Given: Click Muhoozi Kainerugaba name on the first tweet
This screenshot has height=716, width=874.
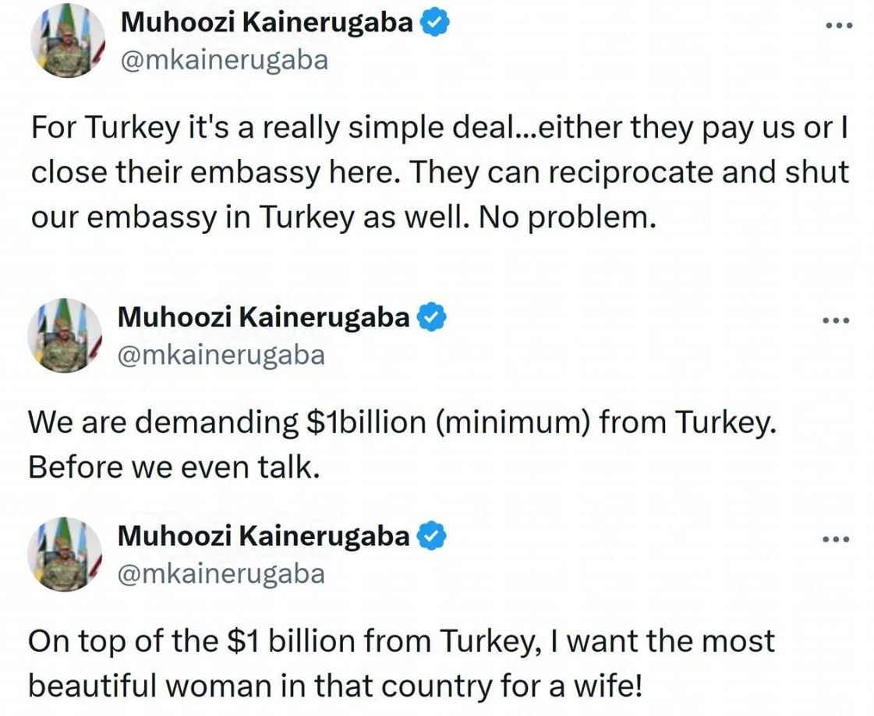Looking at the screenshot, I should [x=267, y=23].
